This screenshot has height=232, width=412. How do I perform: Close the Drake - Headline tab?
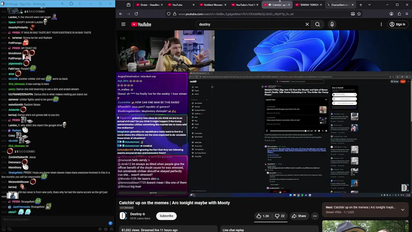(x=162, y=5)
